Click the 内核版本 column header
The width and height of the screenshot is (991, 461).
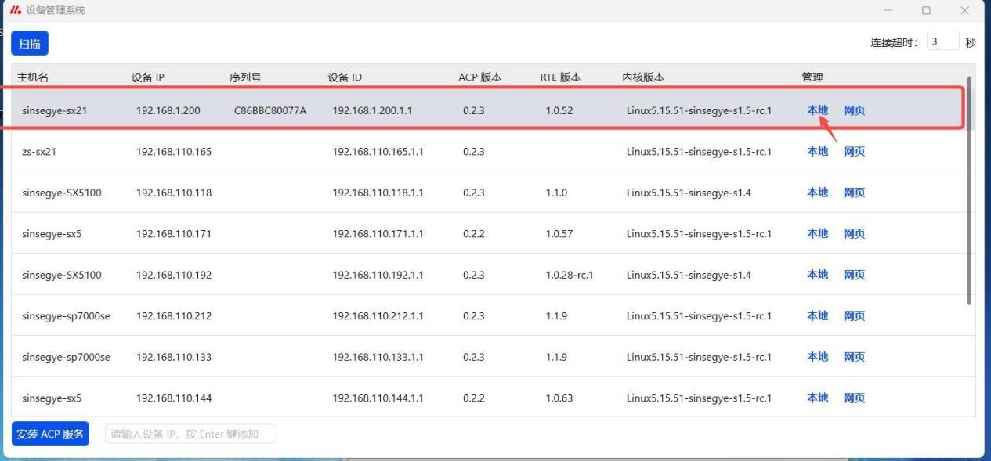coord(643,77)
